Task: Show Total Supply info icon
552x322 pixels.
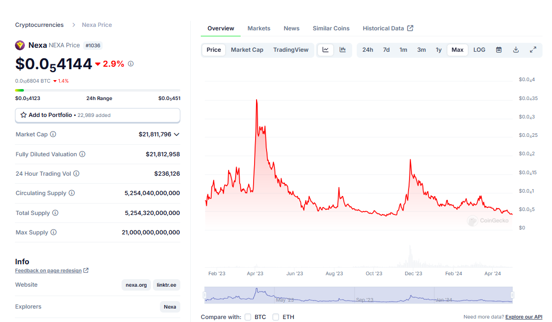Action: tap(55, 213)
